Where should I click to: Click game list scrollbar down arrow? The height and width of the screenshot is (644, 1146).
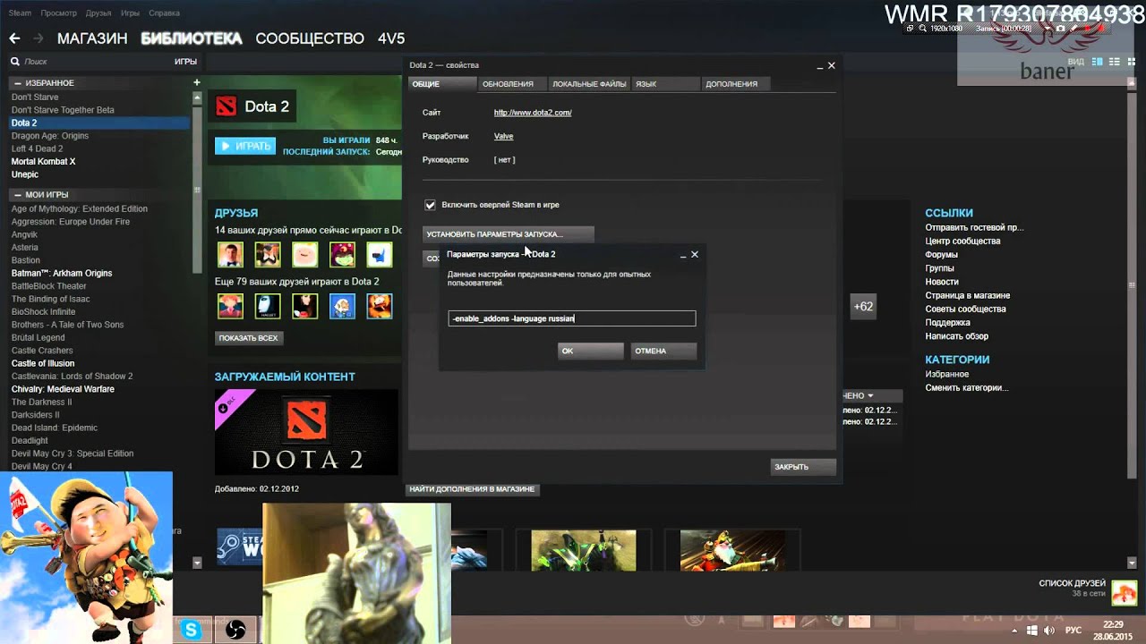click(197, 563)
